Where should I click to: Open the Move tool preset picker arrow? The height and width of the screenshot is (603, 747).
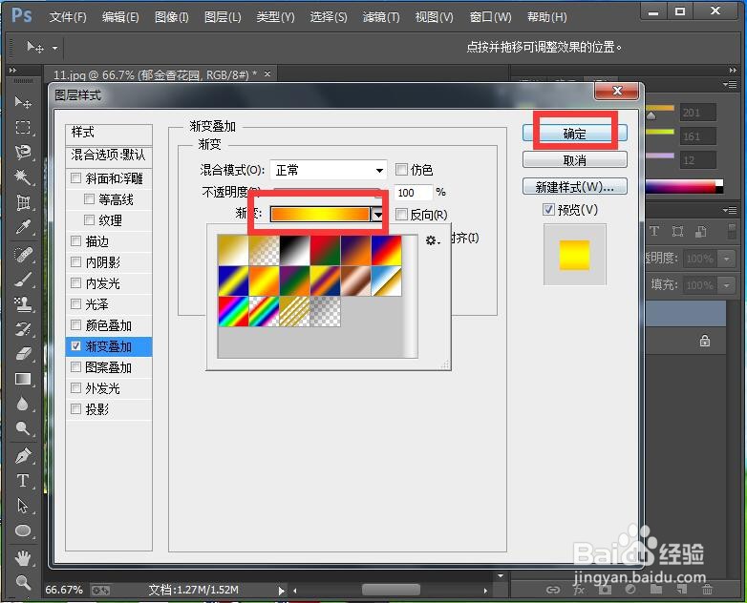coord(54,48)
